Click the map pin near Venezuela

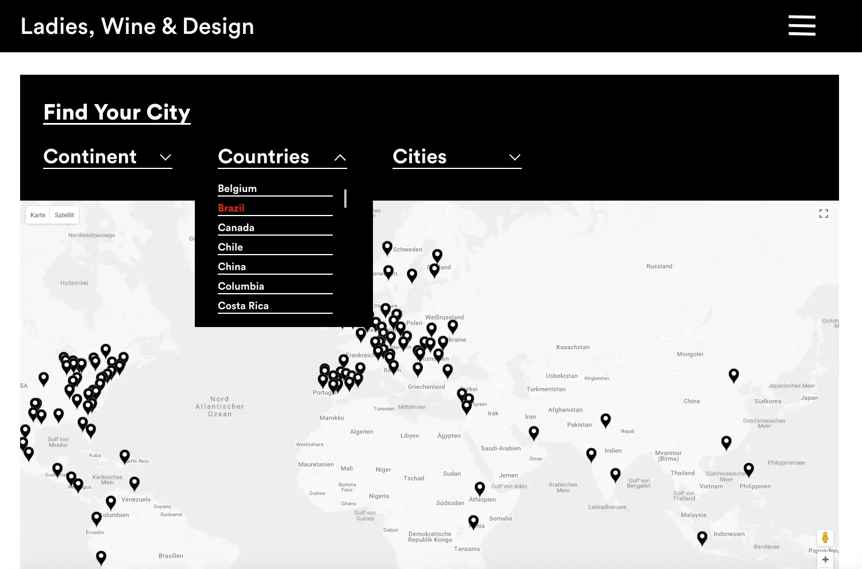111,502
